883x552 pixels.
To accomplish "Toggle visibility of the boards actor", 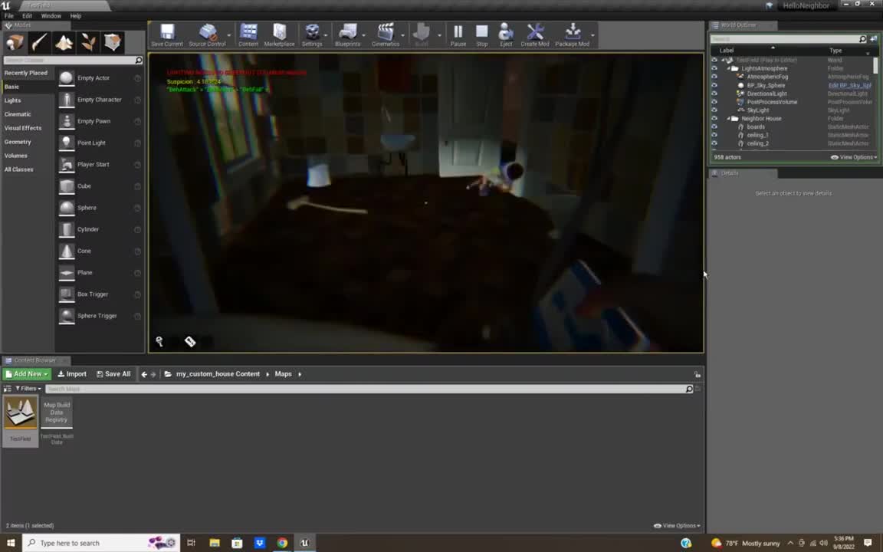I will (714, 127).
